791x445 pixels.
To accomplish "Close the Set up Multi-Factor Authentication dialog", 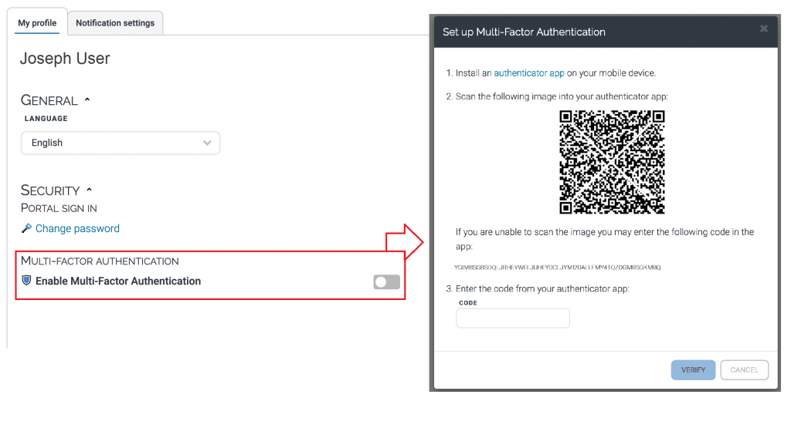I will click(764, 29).
